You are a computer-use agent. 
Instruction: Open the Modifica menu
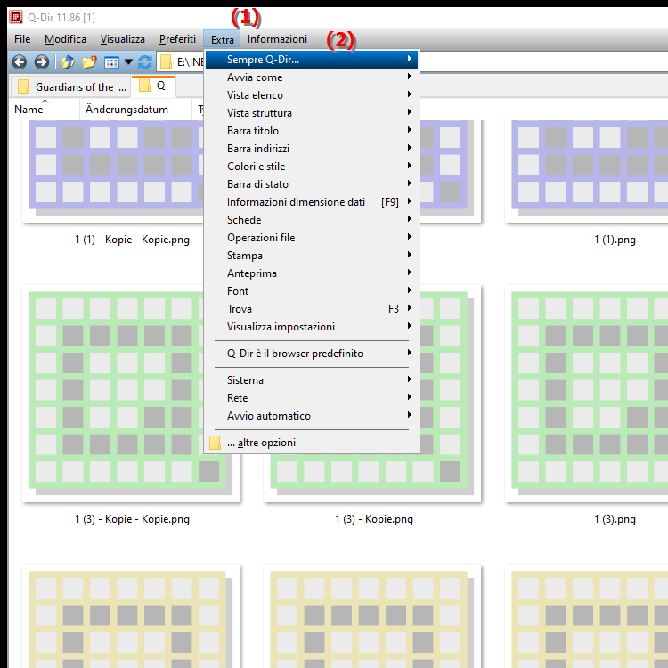[65, 39]
